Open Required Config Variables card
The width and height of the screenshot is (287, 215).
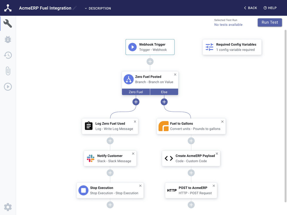pos(232,47)
